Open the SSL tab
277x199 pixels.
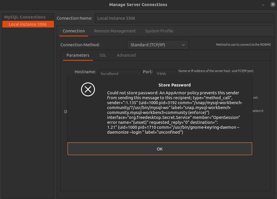pos(103,55)
